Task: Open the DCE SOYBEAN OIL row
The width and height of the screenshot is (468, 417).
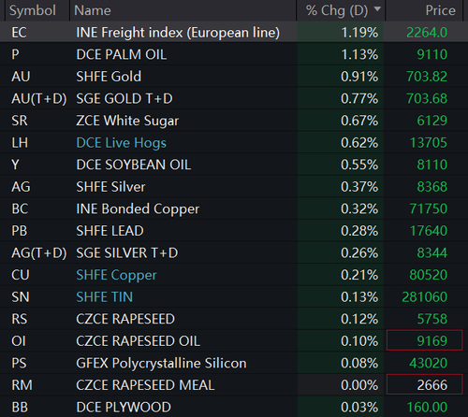Action: tap(134, 165)
